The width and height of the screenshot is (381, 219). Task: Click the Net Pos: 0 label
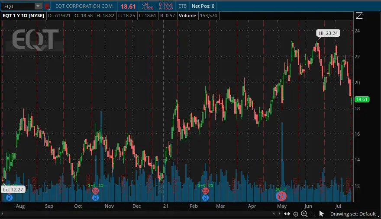coord(203,6)
